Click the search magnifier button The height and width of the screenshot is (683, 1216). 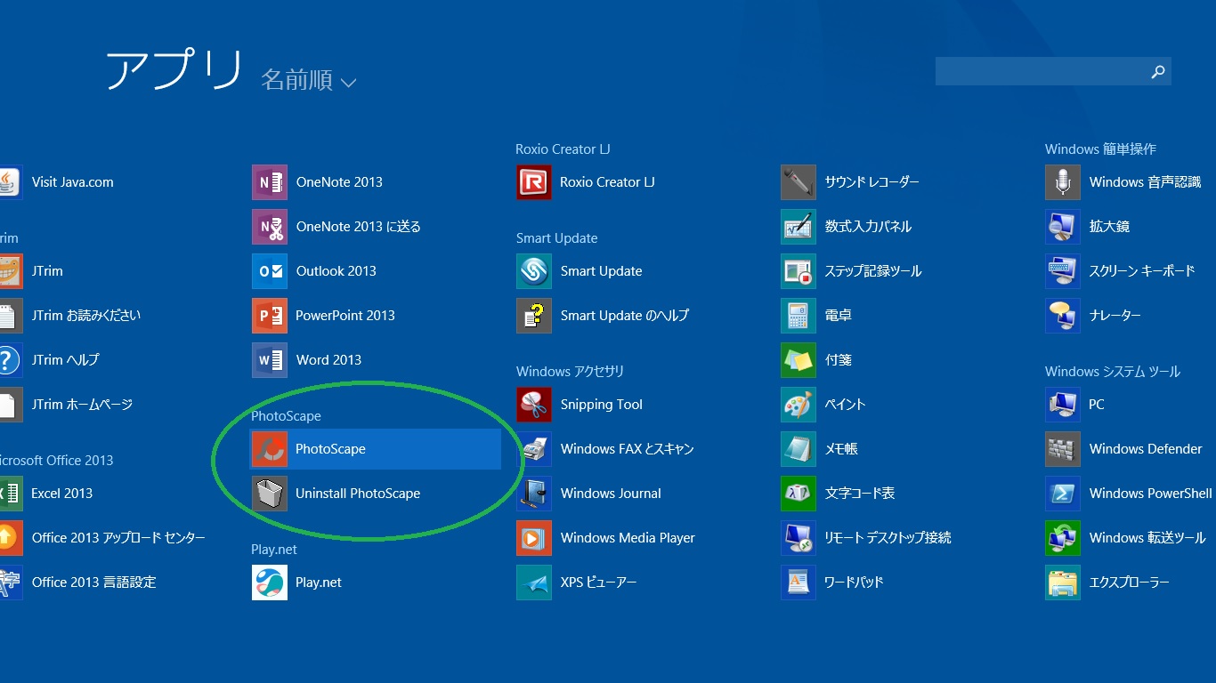(1158, 72)
